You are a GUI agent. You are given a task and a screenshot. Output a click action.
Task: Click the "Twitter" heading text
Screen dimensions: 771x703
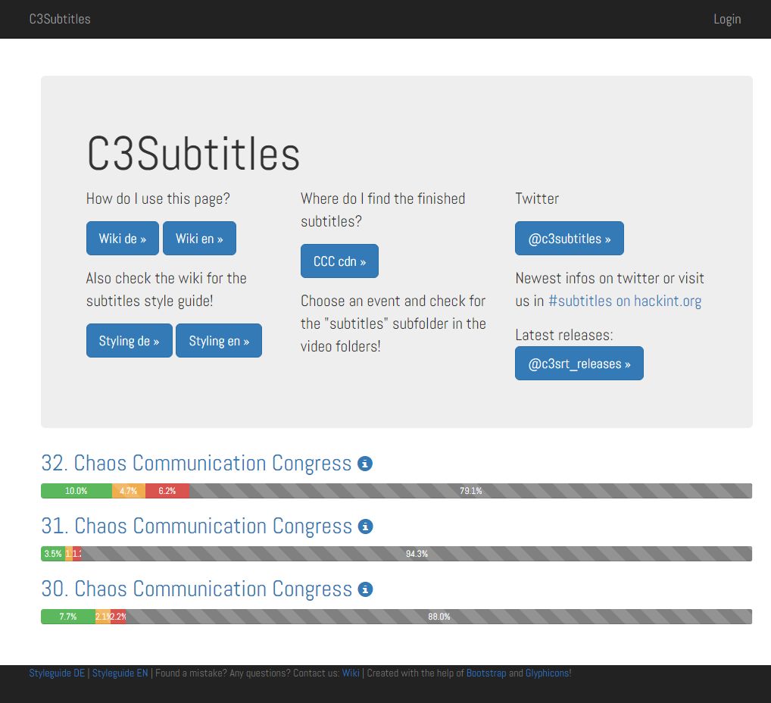click(537, 198)
